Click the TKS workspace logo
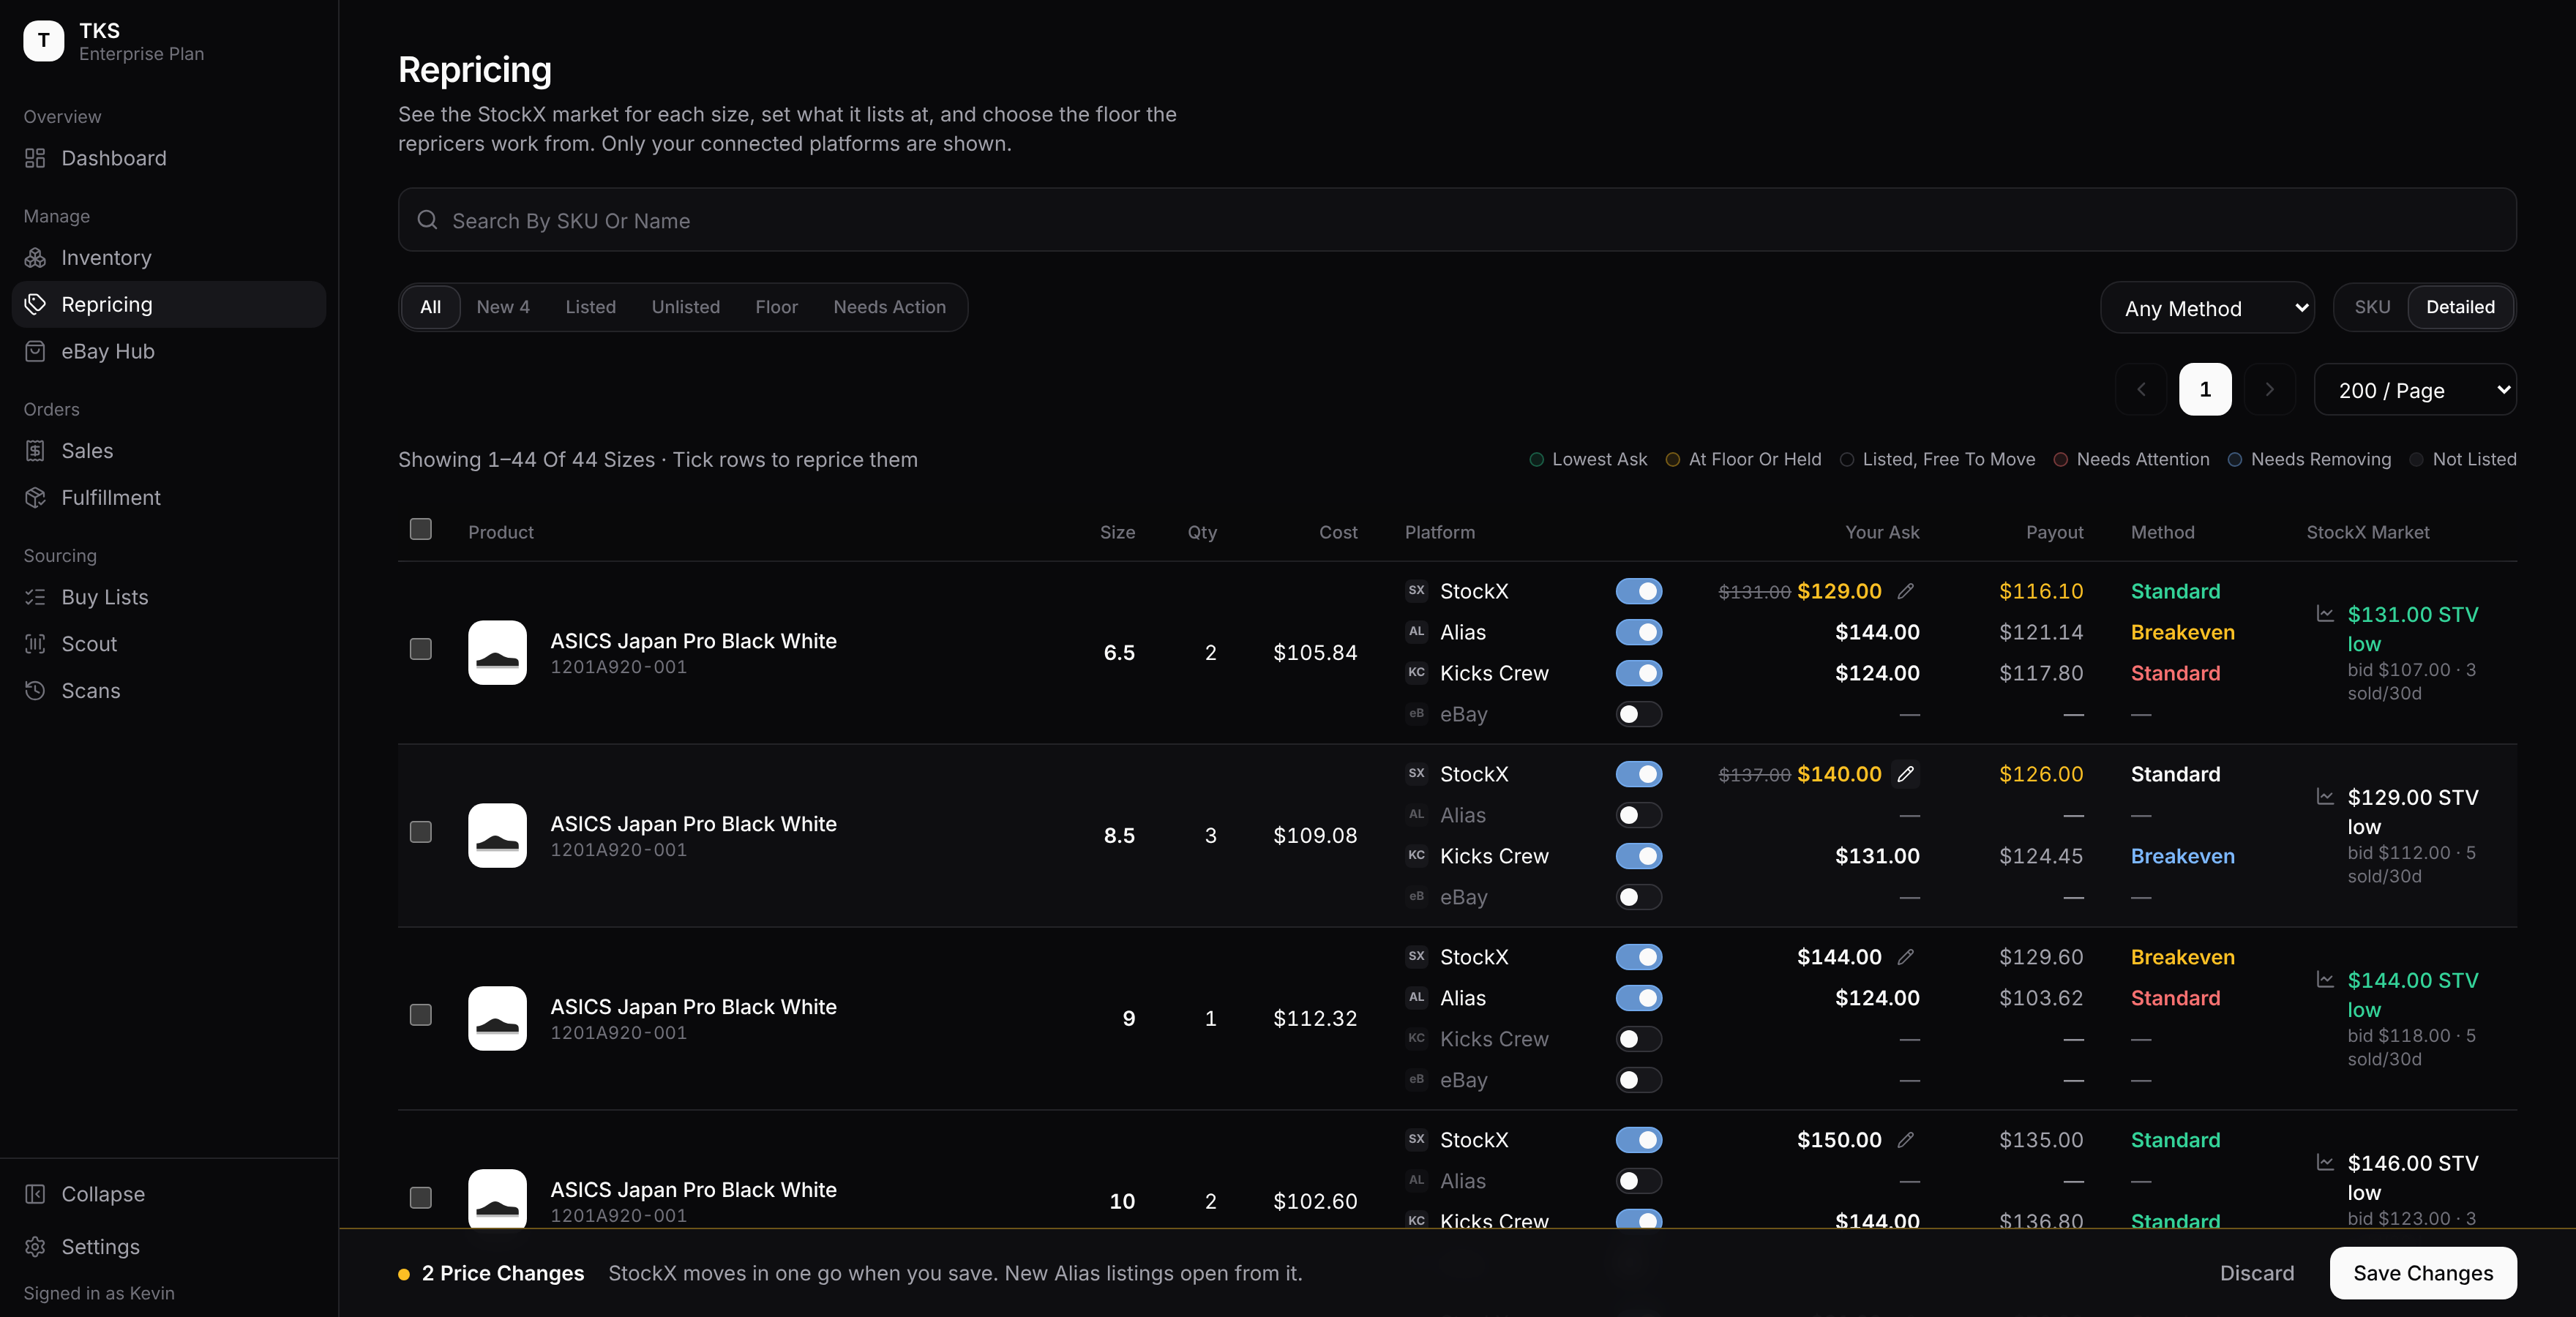This screenshot has width=2576, height=1317. (x=44, y=41)
